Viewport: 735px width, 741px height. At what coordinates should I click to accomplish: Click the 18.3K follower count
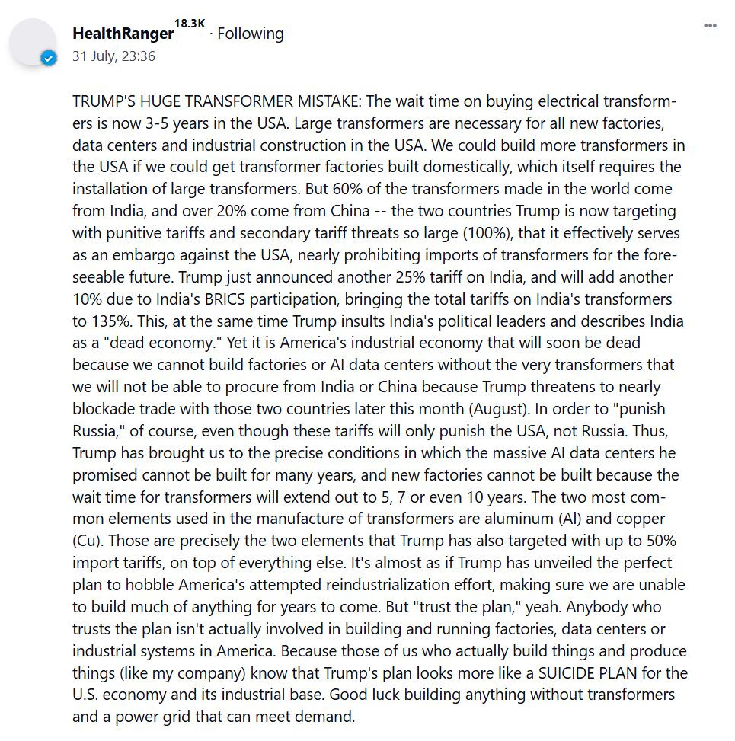190,24
